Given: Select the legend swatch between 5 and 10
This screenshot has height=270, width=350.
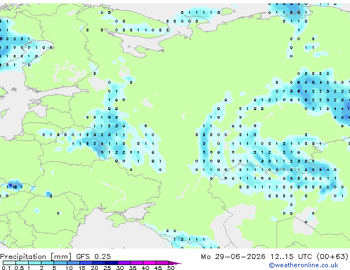Looking at the screenshot, I should pyautogui.click(x=60, y=263).
